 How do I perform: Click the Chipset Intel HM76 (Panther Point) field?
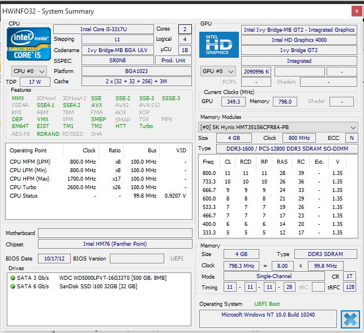pos(115,244)
